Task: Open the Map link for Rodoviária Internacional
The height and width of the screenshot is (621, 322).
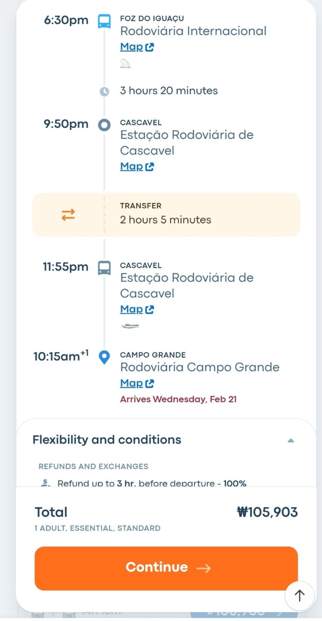Action: click(137, 47)
